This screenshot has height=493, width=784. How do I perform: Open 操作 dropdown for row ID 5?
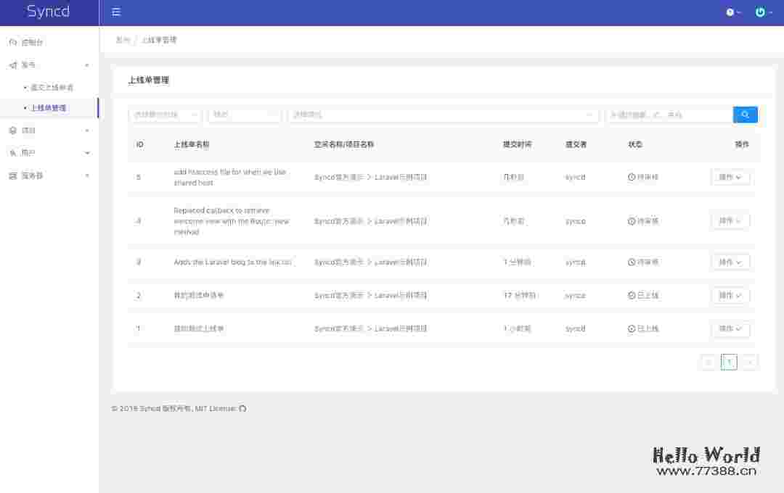730,178
